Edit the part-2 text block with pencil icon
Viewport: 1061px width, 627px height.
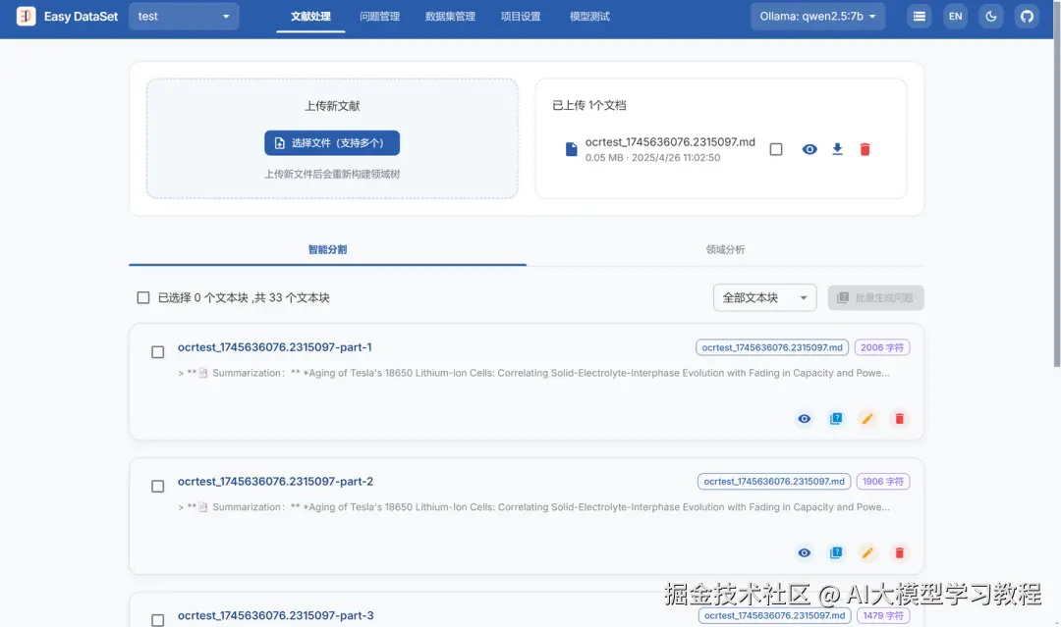[867, 552]
